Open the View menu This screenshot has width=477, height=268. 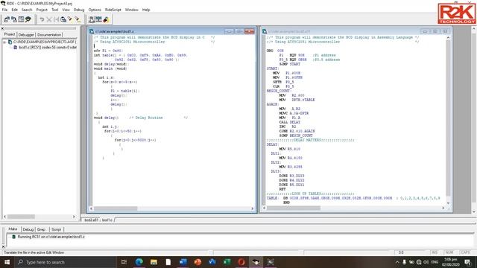pyautogui.click(x=66, y=10)
